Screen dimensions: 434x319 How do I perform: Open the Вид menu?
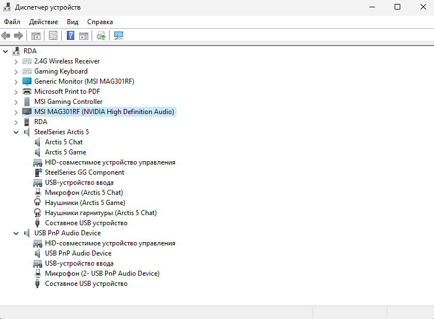73,22
